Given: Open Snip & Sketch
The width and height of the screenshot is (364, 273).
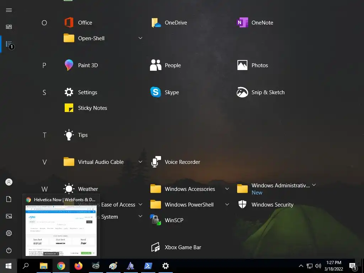Looking at the screenshot, I should 261,92.
